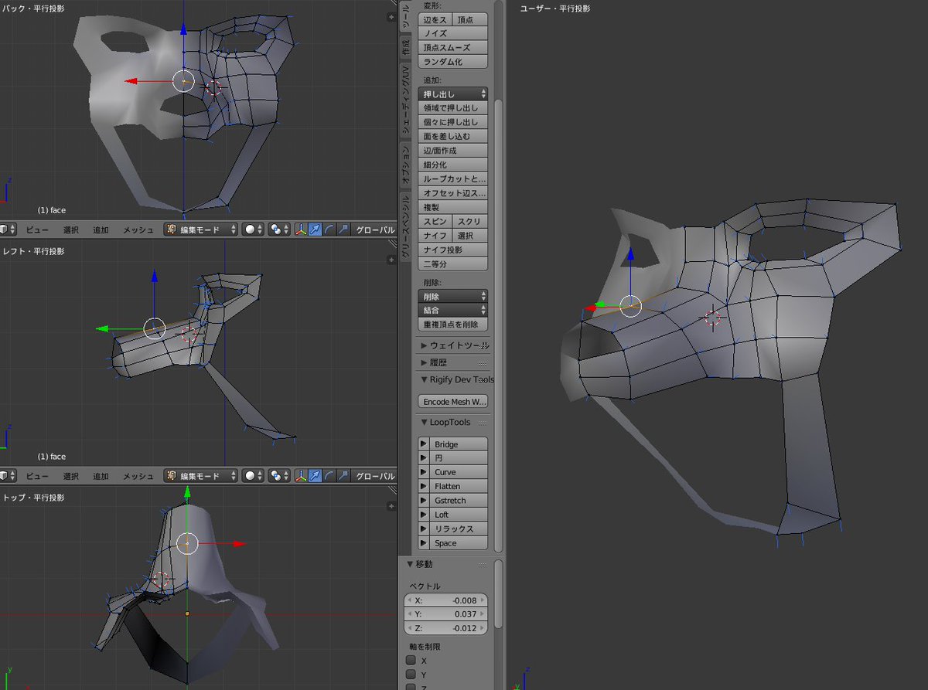Switch to シェーディング/UV tab

coord(406,100)
